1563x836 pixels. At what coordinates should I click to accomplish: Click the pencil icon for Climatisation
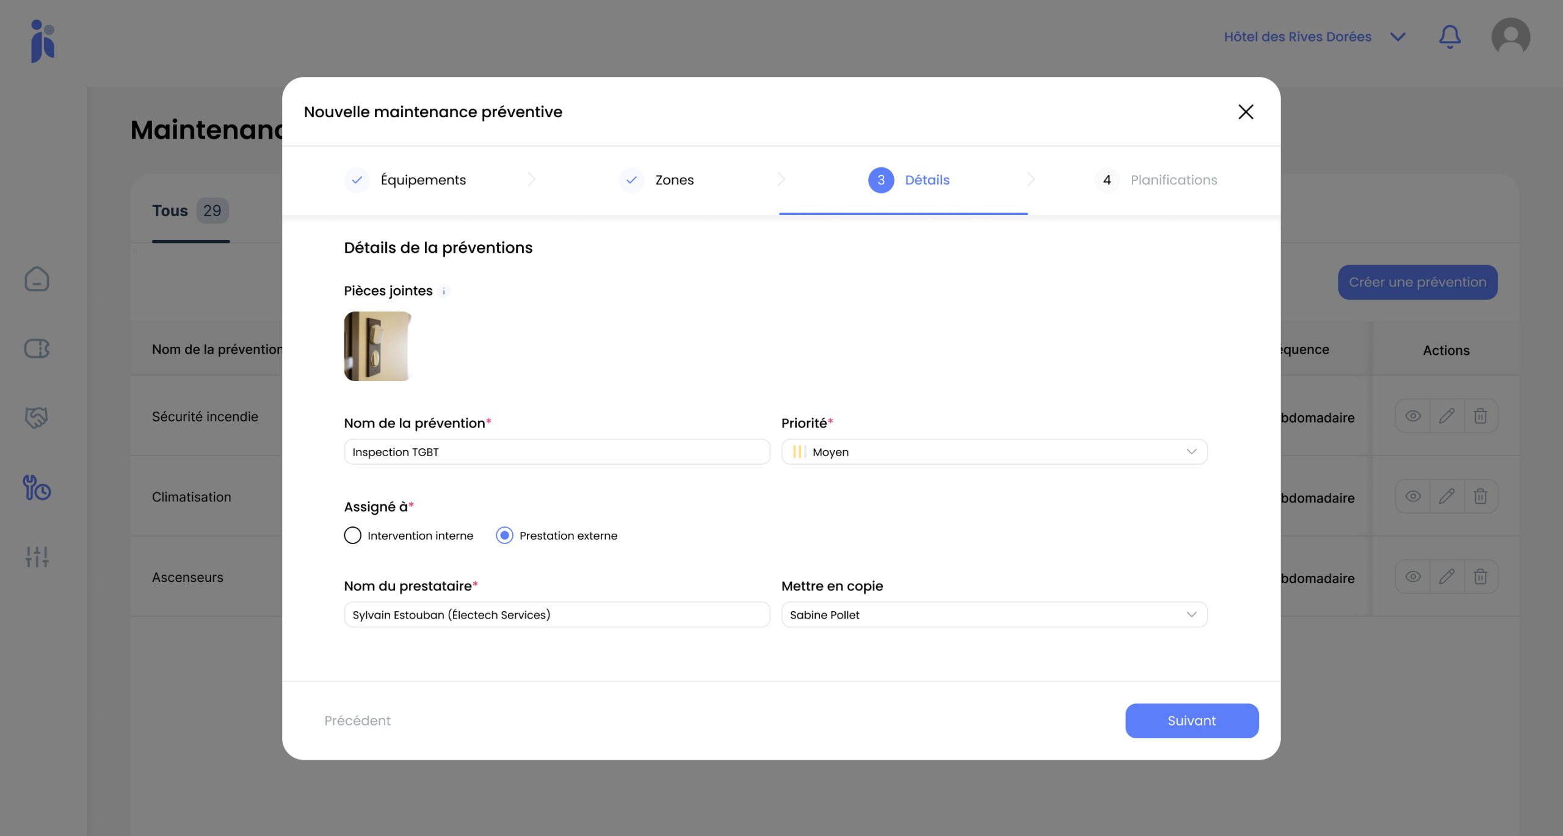coord(1446,496)
